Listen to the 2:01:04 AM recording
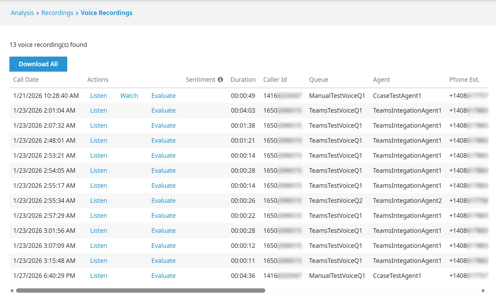The image size is (496, 305). [x=99, y=111]
